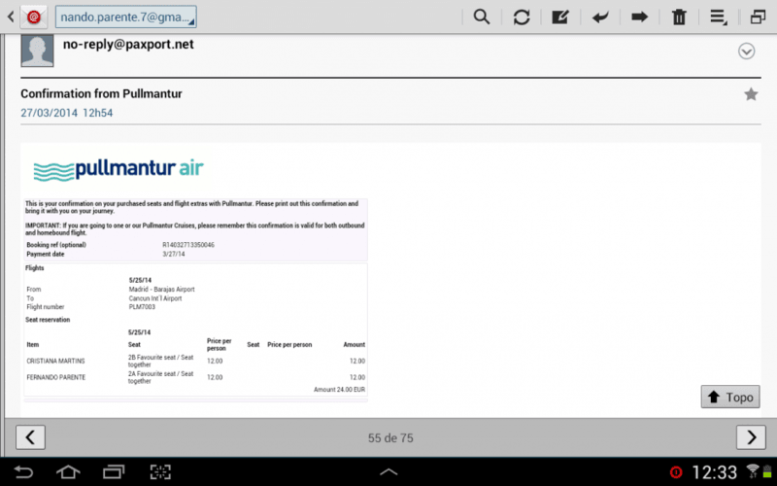The image size is (777, 486).
Task: Expand the sender details chevron
Action: [x=746, y=52]
